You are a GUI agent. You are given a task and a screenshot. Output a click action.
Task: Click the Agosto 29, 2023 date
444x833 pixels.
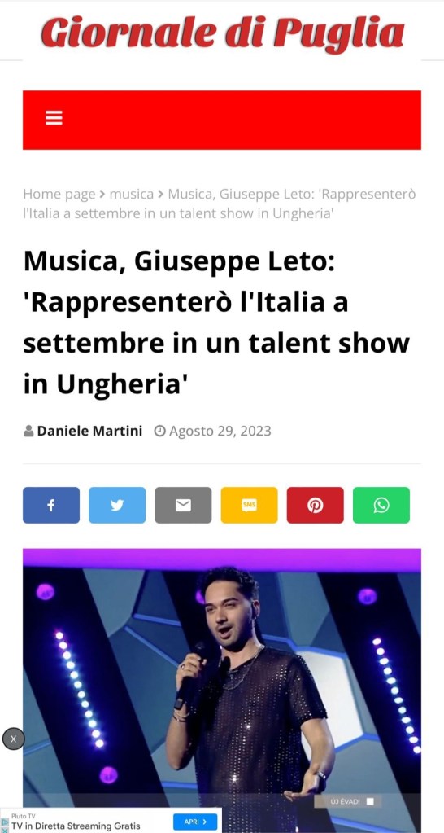220,431
